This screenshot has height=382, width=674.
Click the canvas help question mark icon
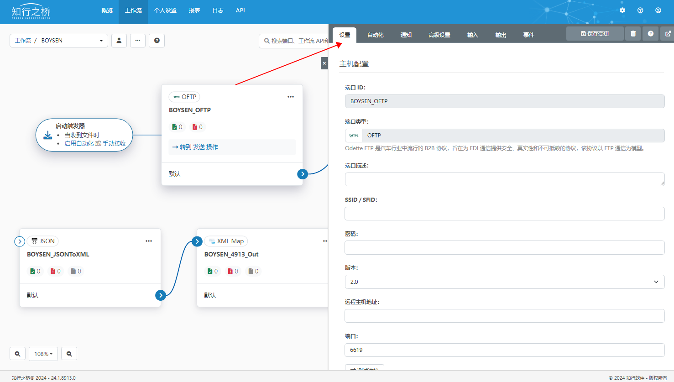point(157,41)
